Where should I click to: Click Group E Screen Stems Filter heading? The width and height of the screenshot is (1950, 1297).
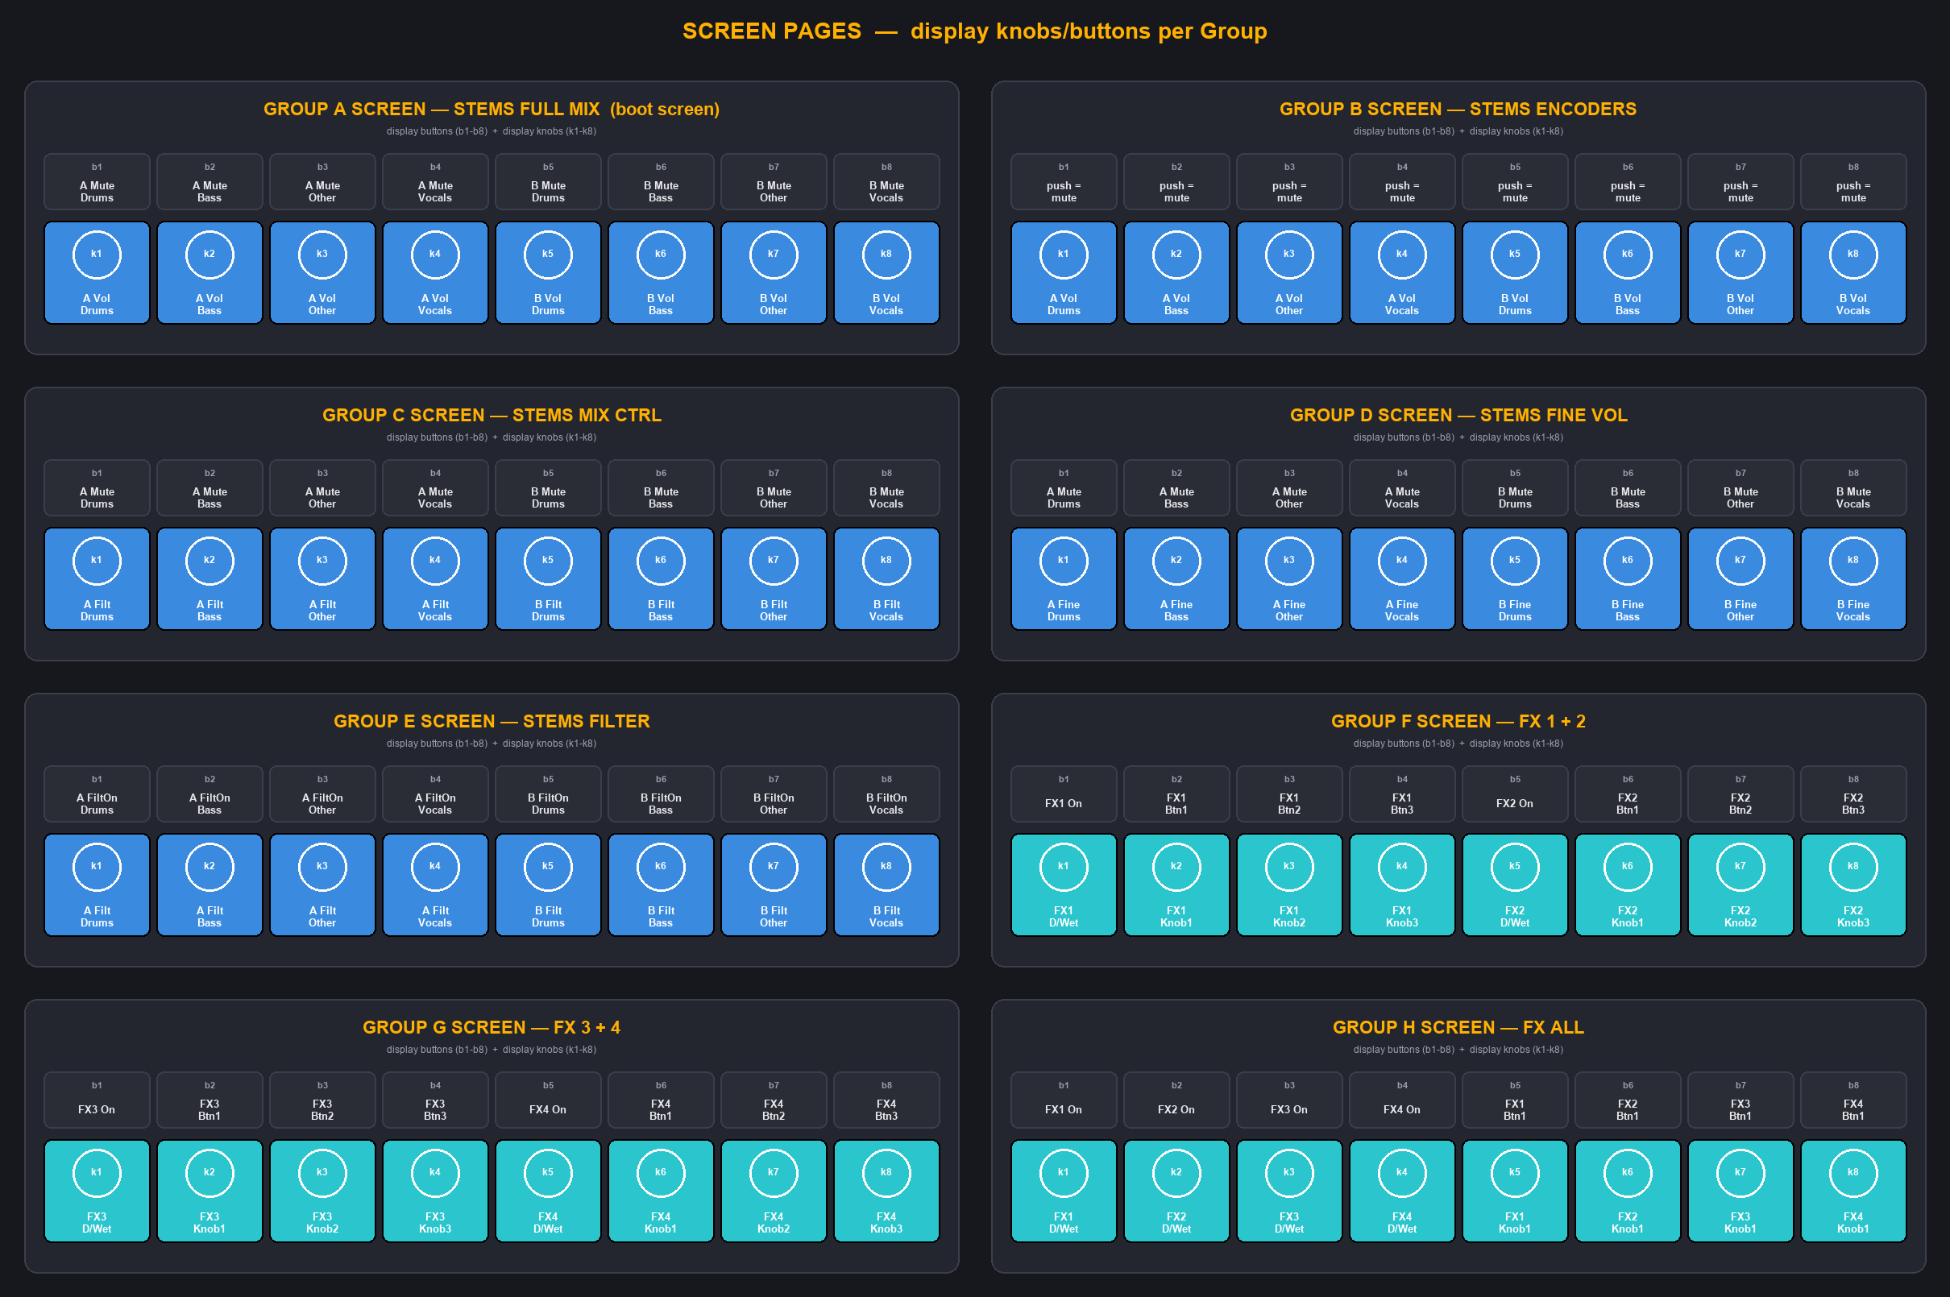tap(492, 721)
